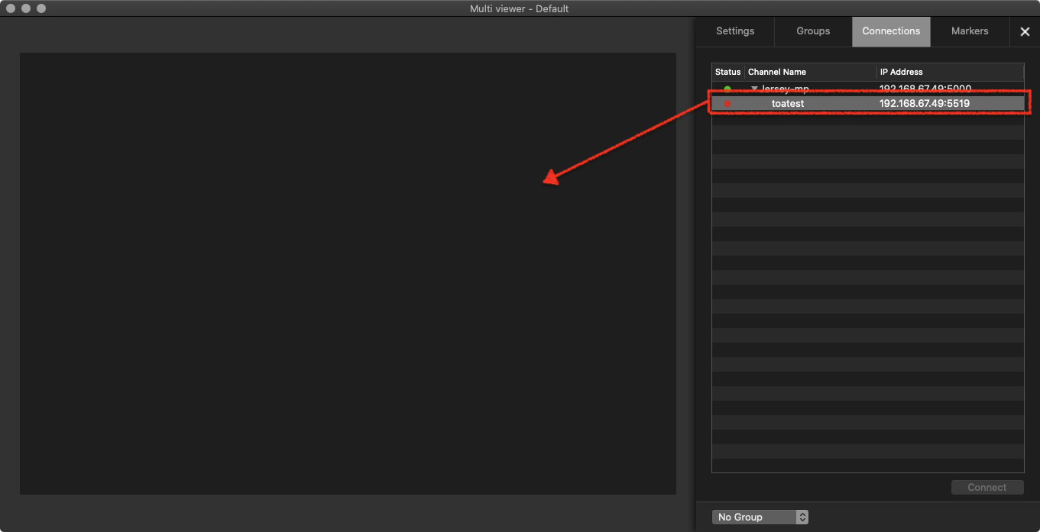1040x532 pixels.
Task: Click the IP Address column header
Action: click(950, 72)
